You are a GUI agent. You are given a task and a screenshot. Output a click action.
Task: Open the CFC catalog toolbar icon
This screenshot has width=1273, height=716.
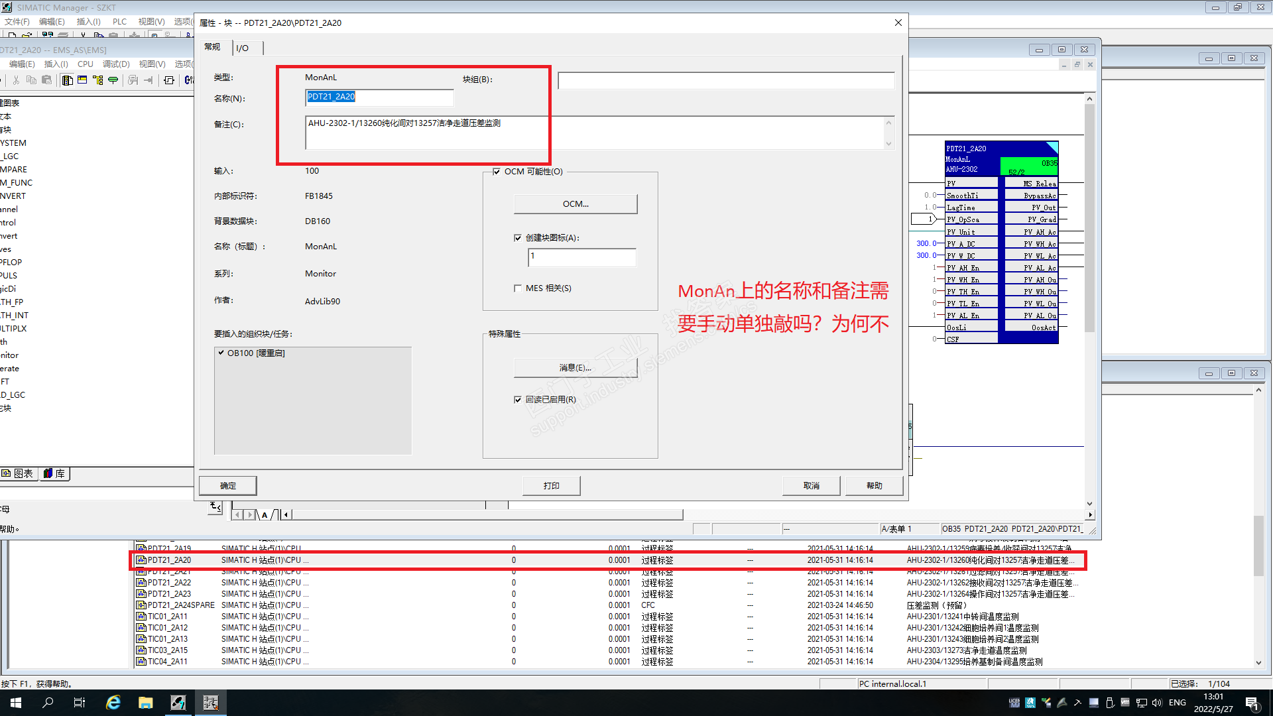(67, 80)
